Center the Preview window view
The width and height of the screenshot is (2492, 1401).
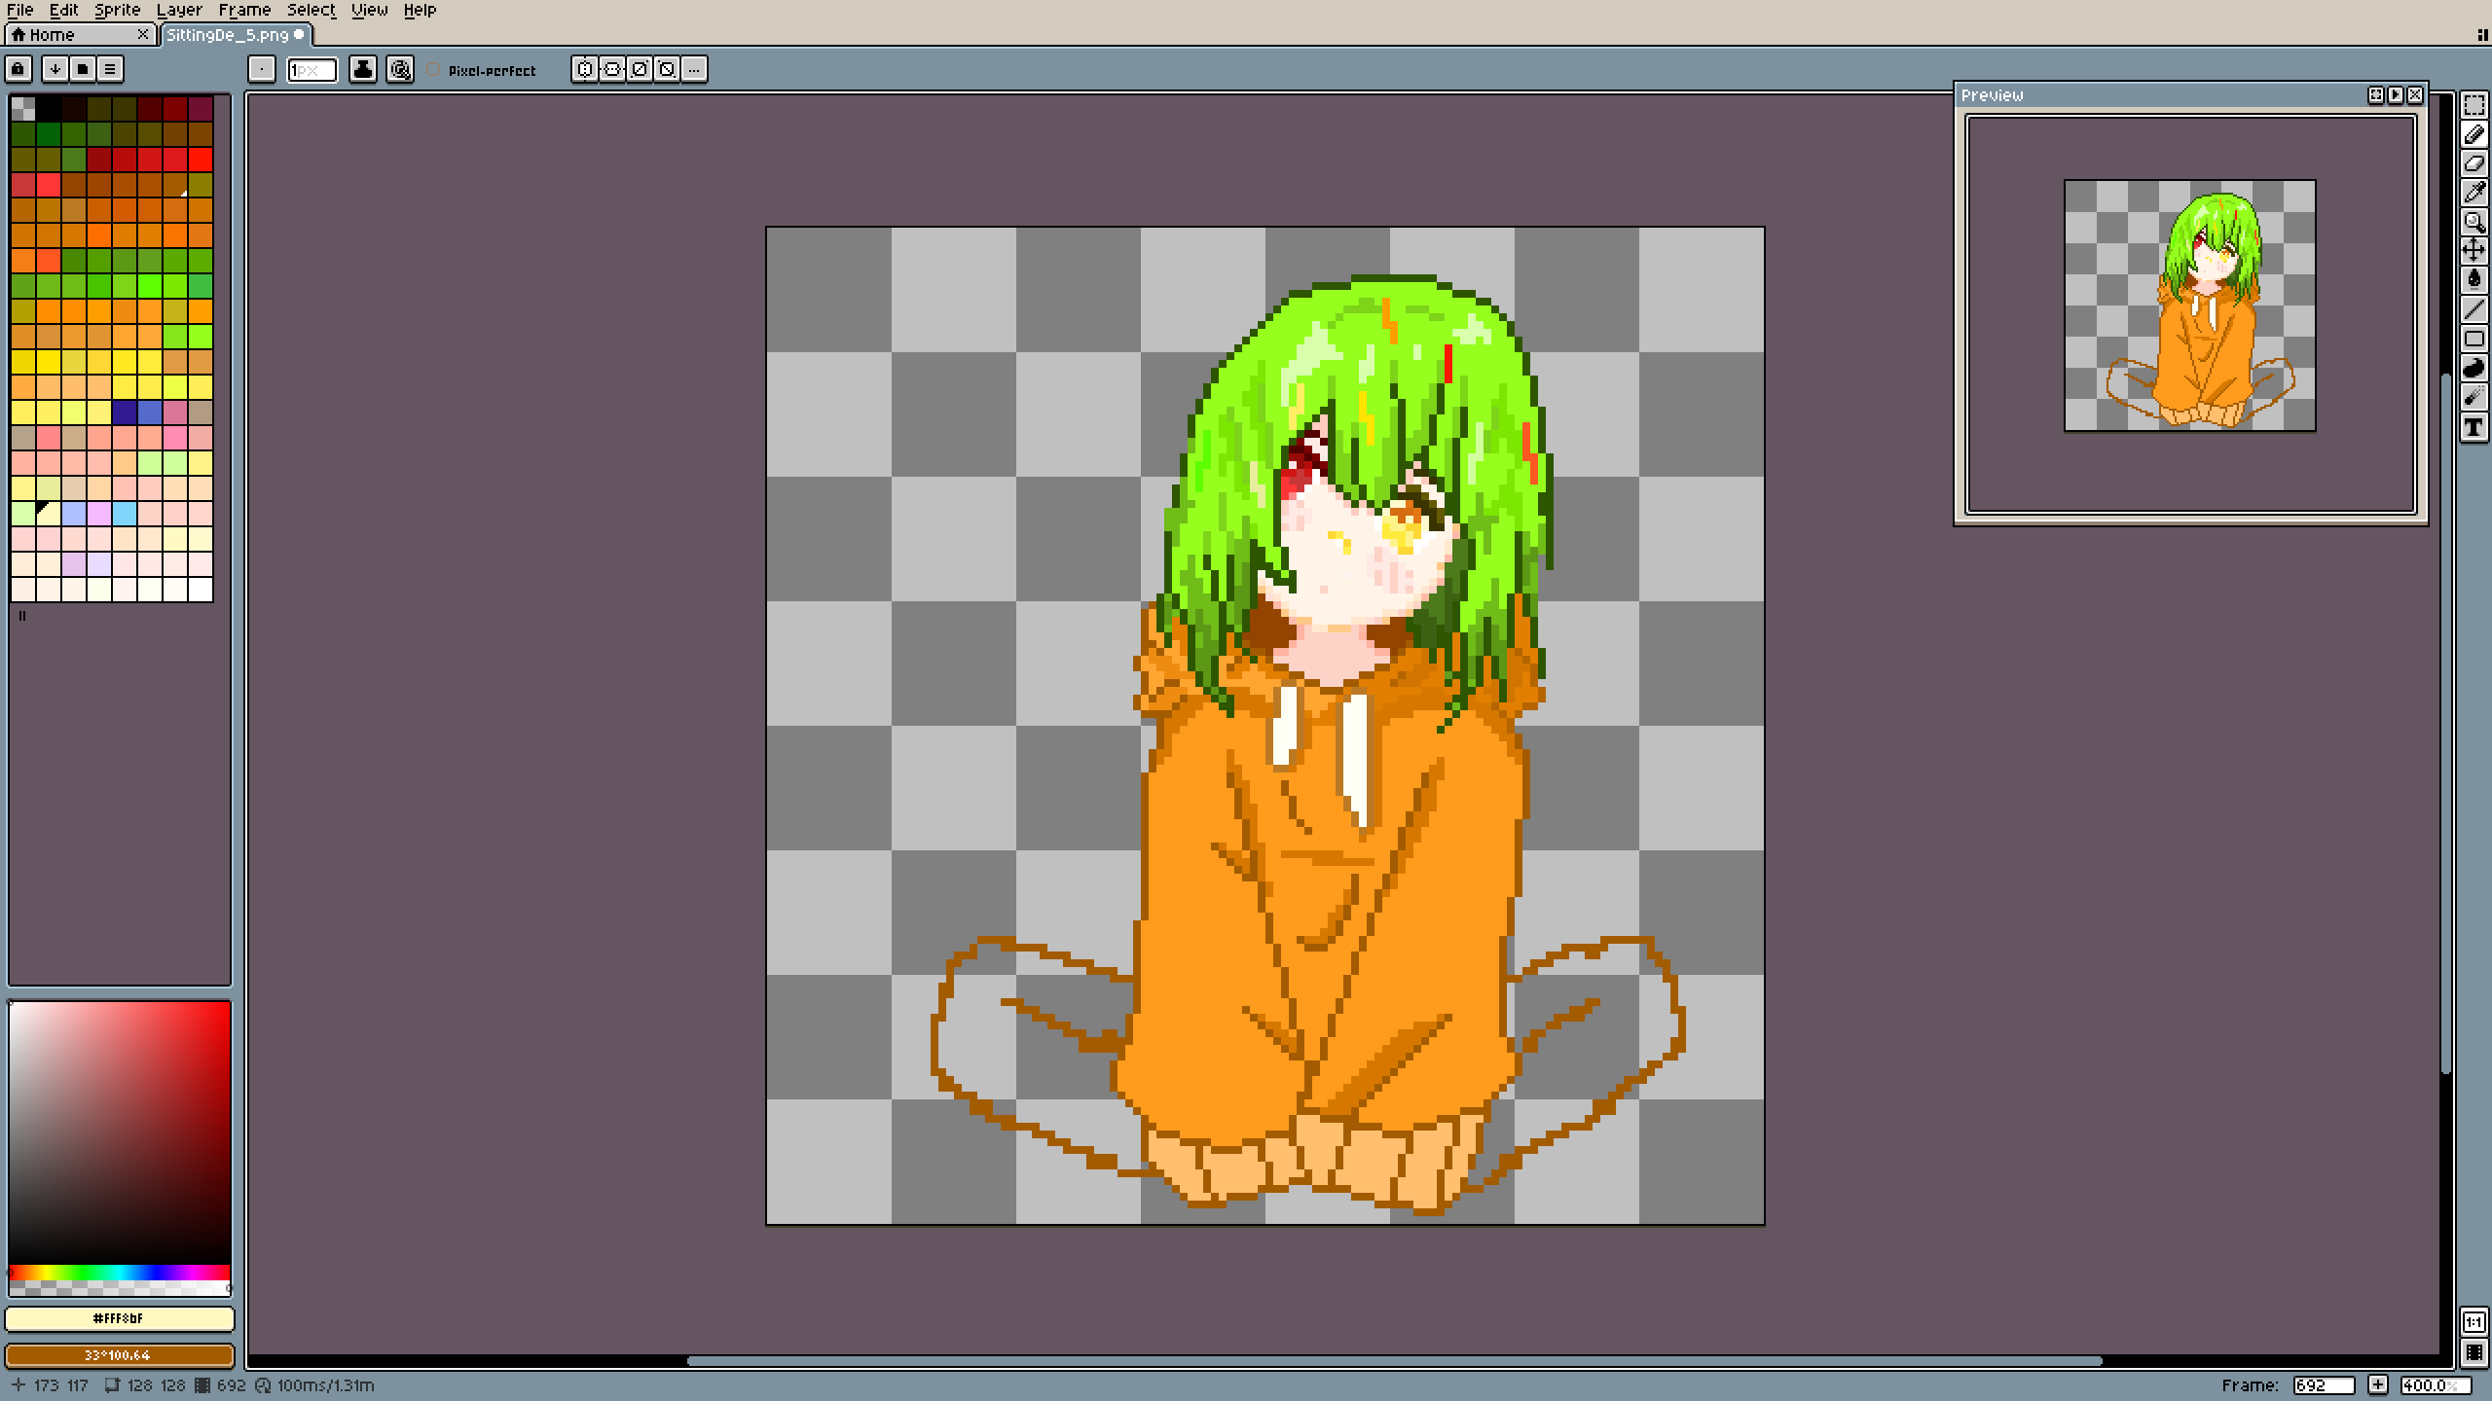[x=2376, y=95]
